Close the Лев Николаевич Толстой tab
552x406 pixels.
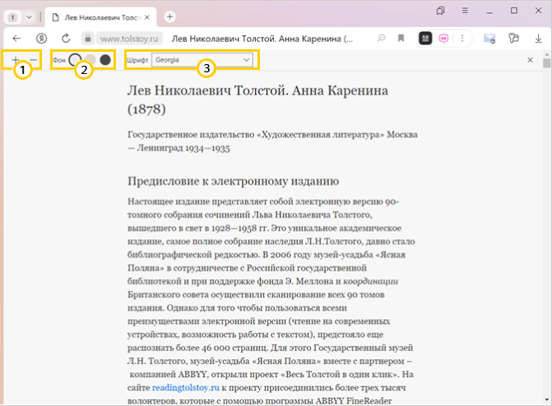pyautogui.click(x=146, y=16)
